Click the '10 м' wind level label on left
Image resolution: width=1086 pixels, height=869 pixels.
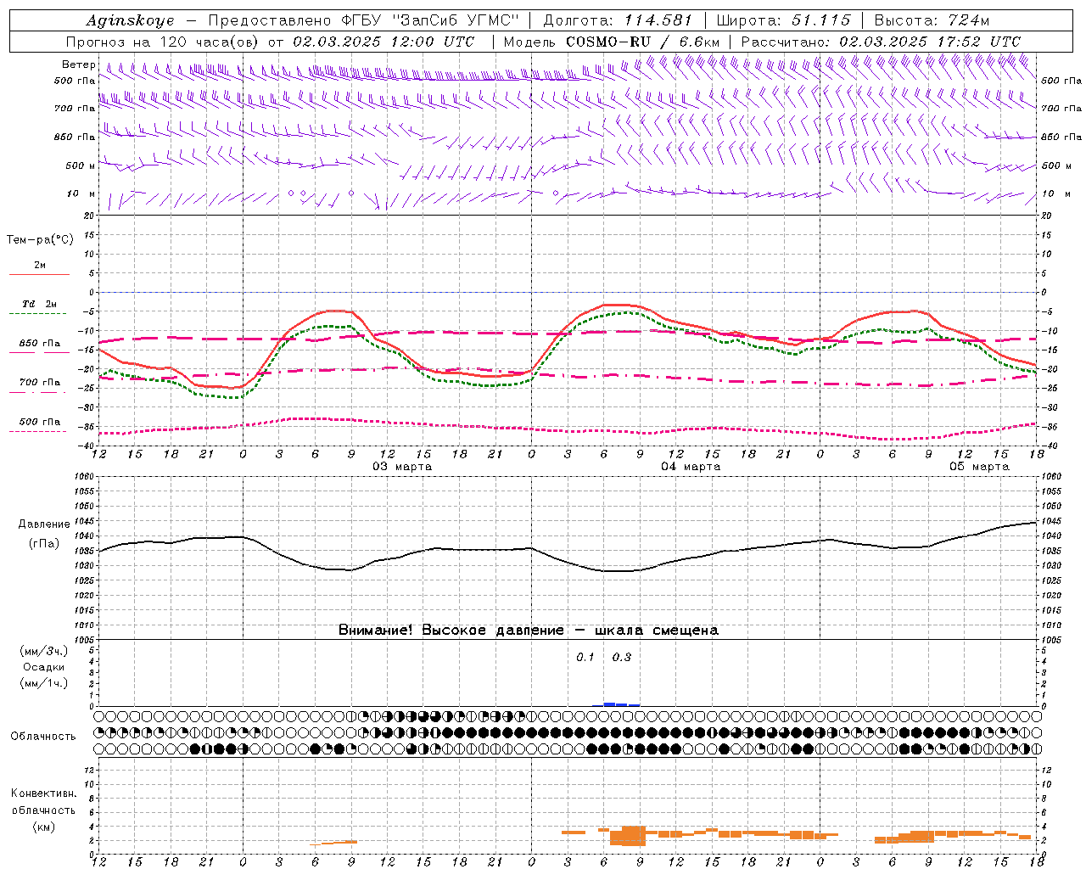point(81,193)
